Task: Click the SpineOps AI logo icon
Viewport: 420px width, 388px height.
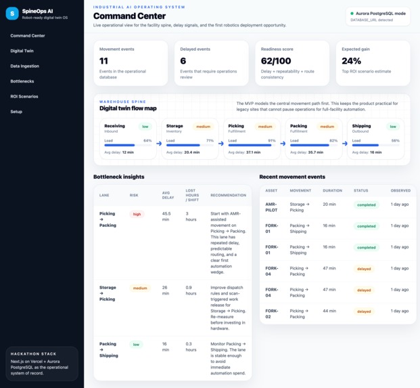Action: pyautogui.click(x=12, y=14)
